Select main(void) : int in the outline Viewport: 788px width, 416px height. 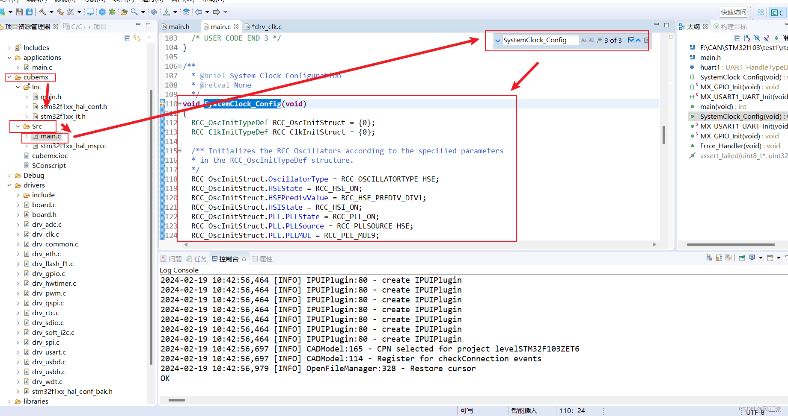[x=723, y=107]
